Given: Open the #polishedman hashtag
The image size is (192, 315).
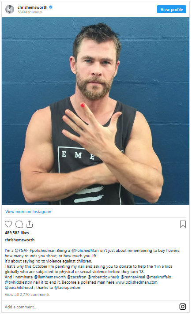Looking at the screenshot, I should [42, 251].
